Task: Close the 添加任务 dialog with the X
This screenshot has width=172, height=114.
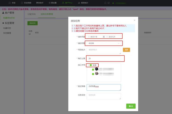Action: coord(135,20)
